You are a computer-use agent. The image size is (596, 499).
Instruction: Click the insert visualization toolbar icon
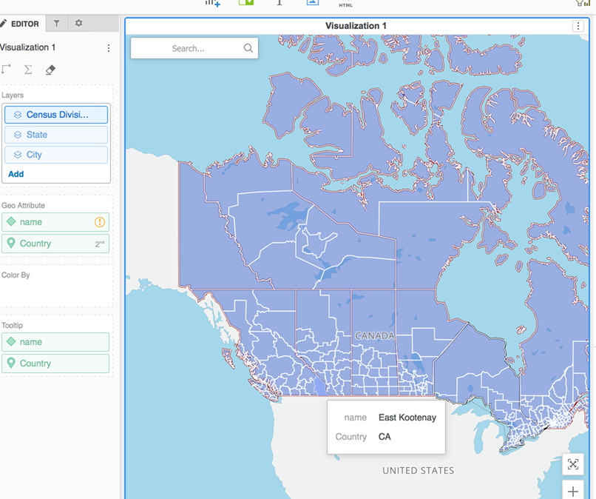tap(213, 3)
